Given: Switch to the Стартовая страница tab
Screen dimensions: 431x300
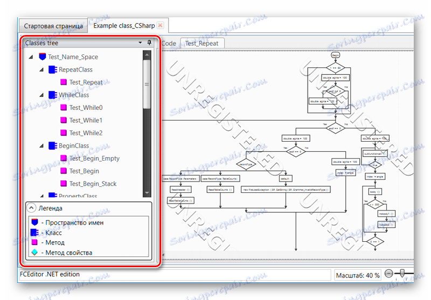Looking at the screenshot, I should tap(53, 26).
